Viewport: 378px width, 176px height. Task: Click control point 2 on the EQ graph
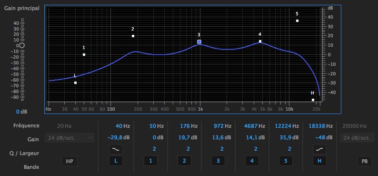click(x=133, y=36)
